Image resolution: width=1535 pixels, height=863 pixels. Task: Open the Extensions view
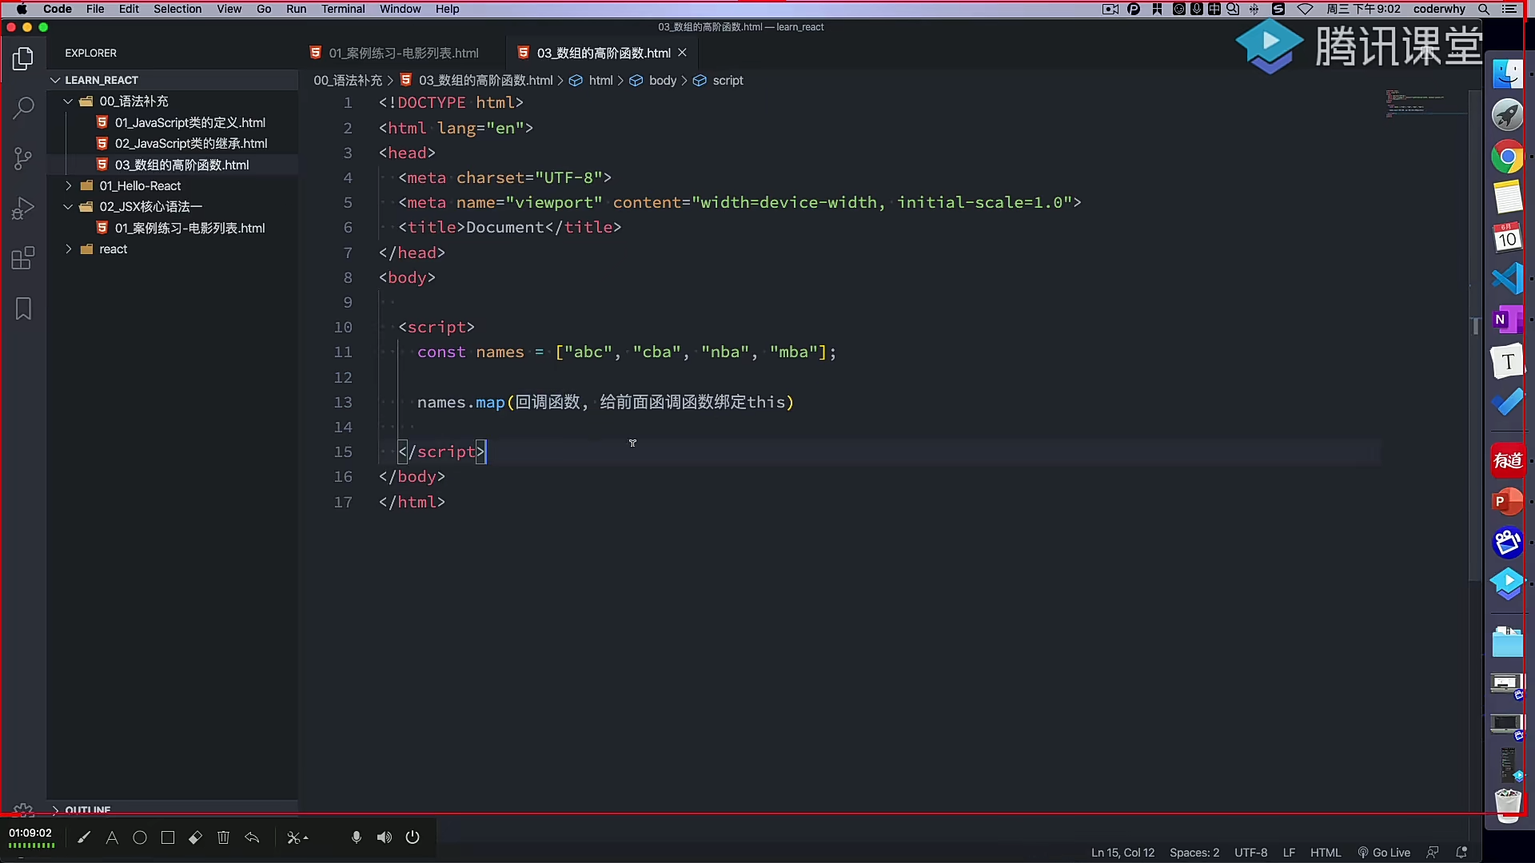24,258
